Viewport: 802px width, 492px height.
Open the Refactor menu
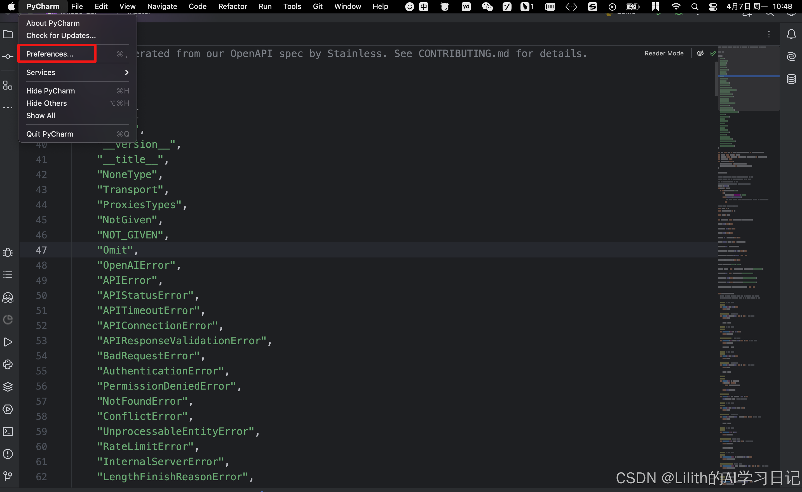click(232, 6)
